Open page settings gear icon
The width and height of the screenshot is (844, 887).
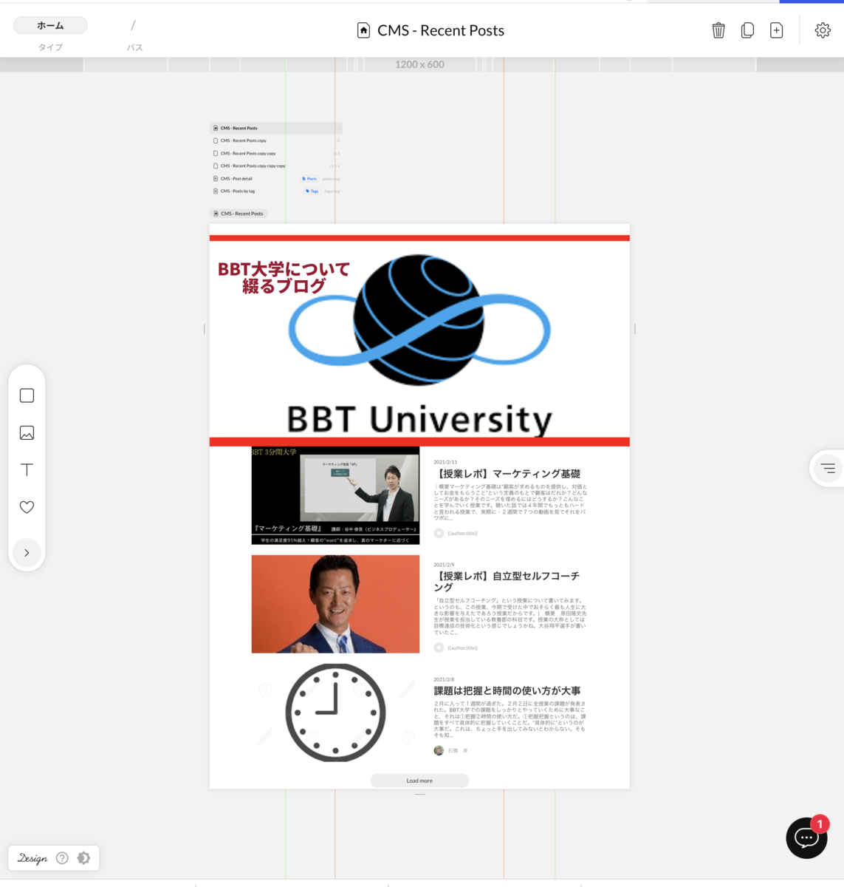pos(823,30)
